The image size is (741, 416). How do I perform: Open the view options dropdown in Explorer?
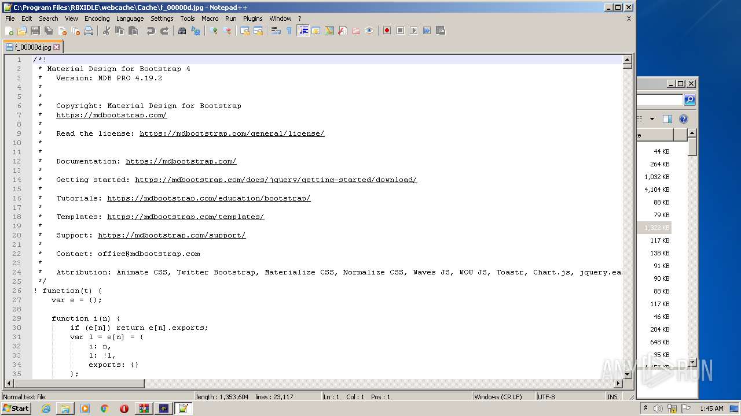click(x=652, y=119)
